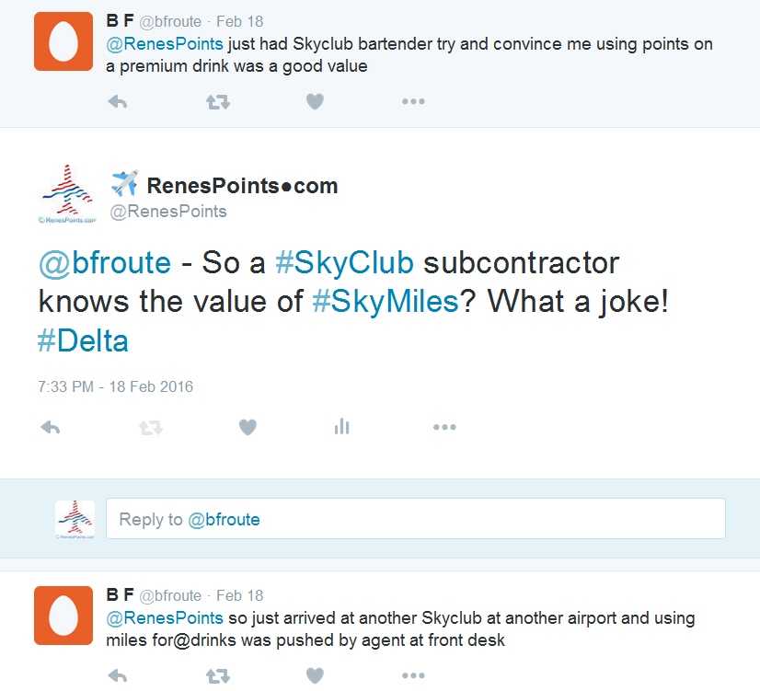Screen dimensions: 760x691
Task: View tweet activity bar chart icon
Action: click(x=342, y=427)
